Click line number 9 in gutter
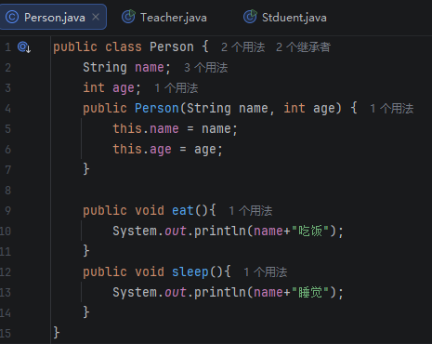Screen dimensions: 432x344 8,211
